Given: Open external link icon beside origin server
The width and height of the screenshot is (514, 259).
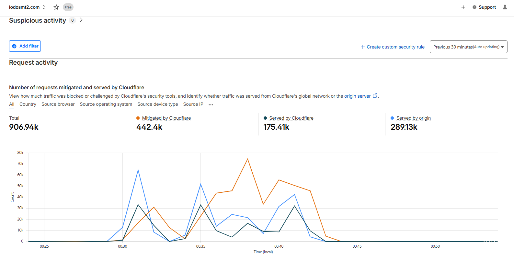Looking at the screenshot, I should click(x=375, y=95).
